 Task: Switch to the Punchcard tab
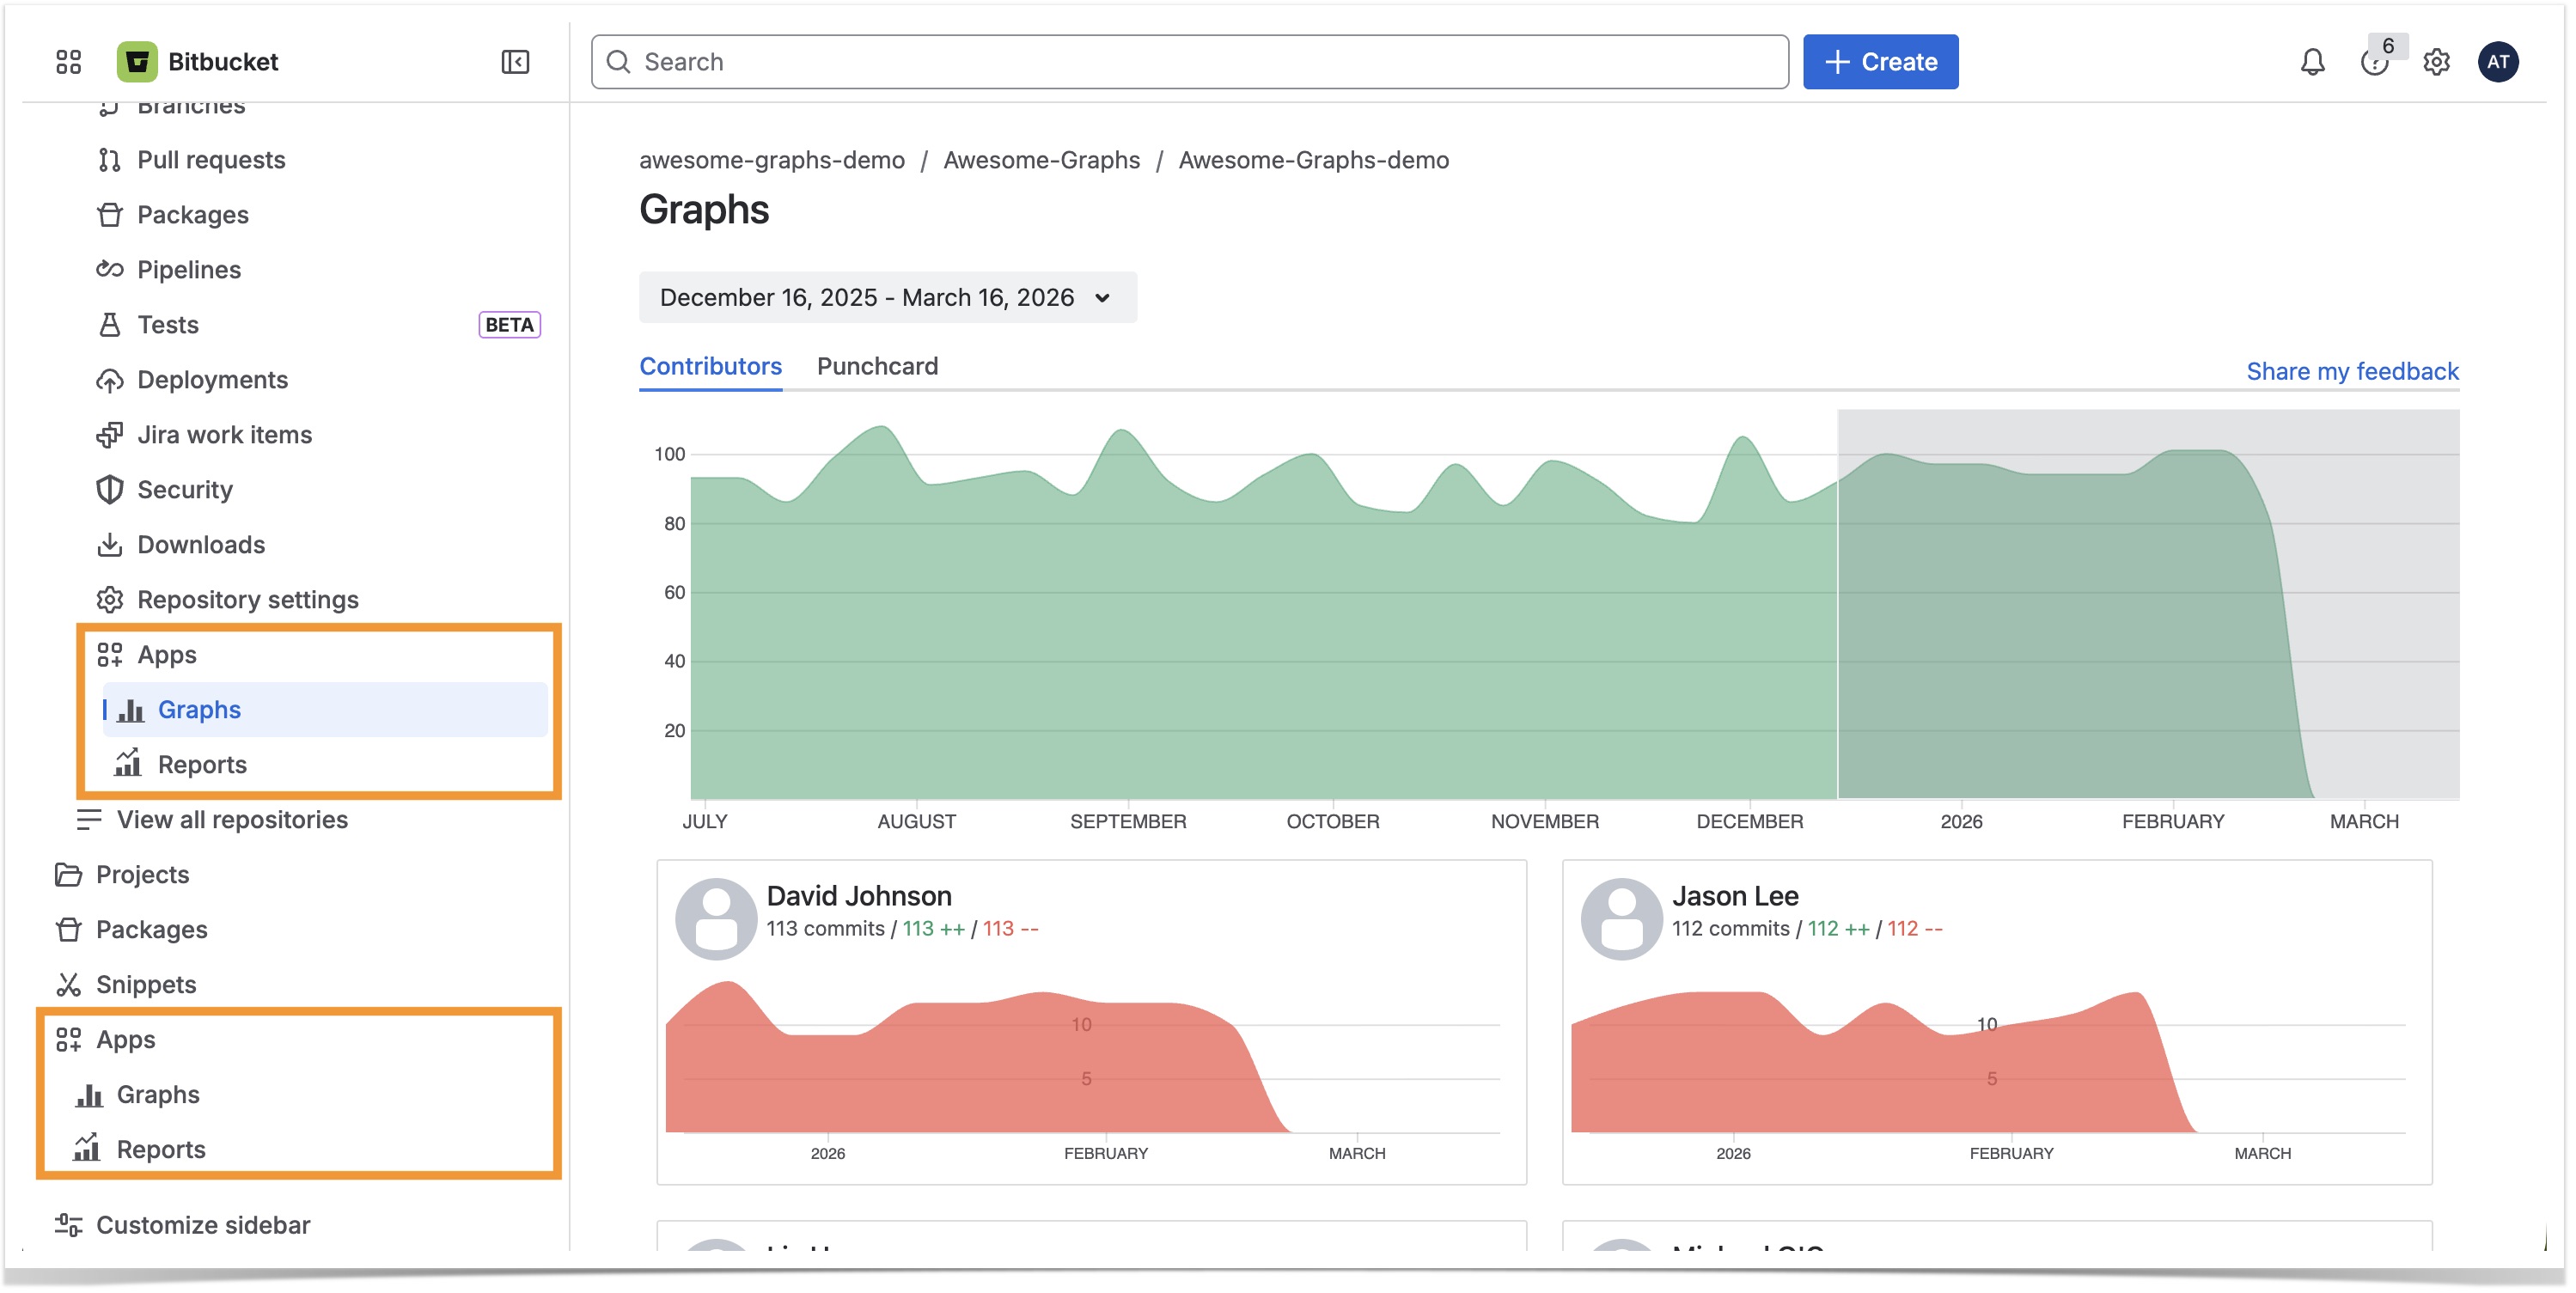click(877, 367)
